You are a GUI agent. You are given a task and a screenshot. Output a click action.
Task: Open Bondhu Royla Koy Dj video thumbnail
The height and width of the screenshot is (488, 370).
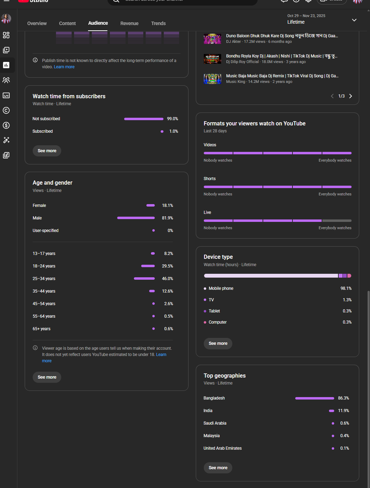[212, 59]
